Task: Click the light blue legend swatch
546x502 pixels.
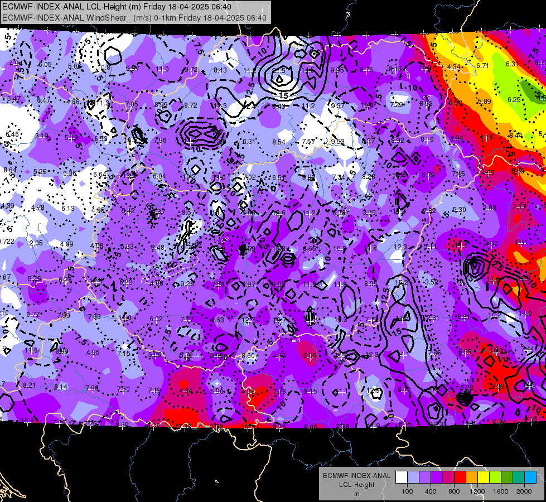Action: point(413,477)
